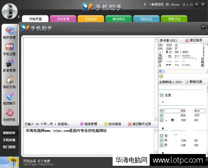208x168 pixels.
Task: Minimize the inner 手机助手 panel
Action: 203,27
